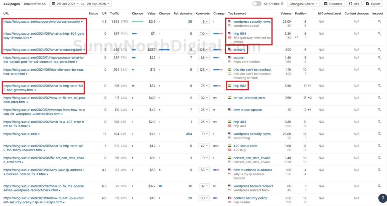
Task: Click the help question mark icon
Action: click(382, 198)
